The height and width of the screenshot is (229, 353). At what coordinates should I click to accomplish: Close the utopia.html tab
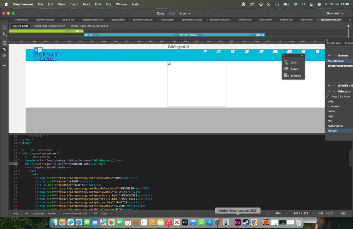click(108, 20)
